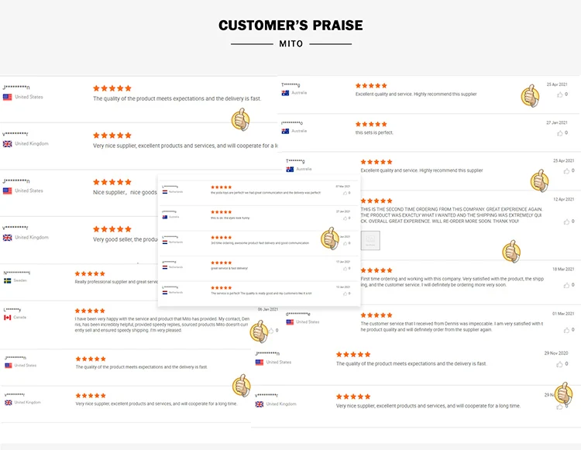Click the "Sweden" country label
This screenshot has height=450, width=581.
[x=20, y=282]
